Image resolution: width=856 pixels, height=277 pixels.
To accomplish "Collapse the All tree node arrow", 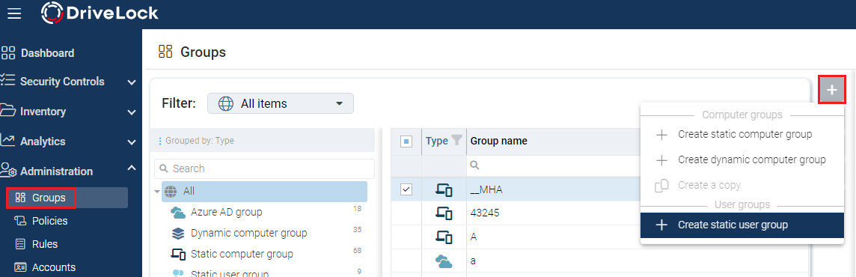I will click(158, 192).
